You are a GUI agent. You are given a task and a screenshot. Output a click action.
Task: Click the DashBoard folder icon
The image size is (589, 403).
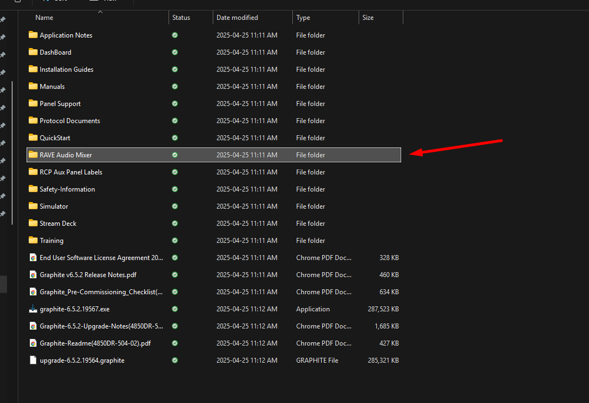tap(33, 52)
